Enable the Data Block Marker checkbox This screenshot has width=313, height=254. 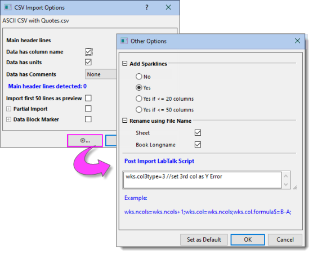click(x=88, y=119)
